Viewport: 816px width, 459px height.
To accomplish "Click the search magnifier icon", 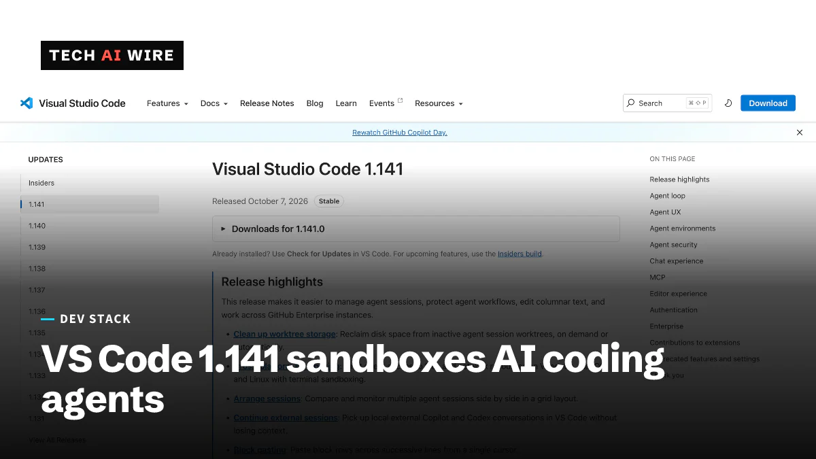I will pos(631,103).
